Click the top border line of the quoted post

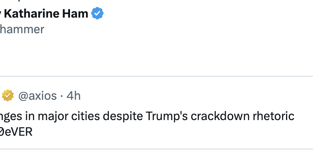[x=156, y=76]
